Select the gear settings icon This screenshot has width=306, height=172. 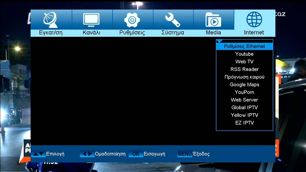coord(132,20)
